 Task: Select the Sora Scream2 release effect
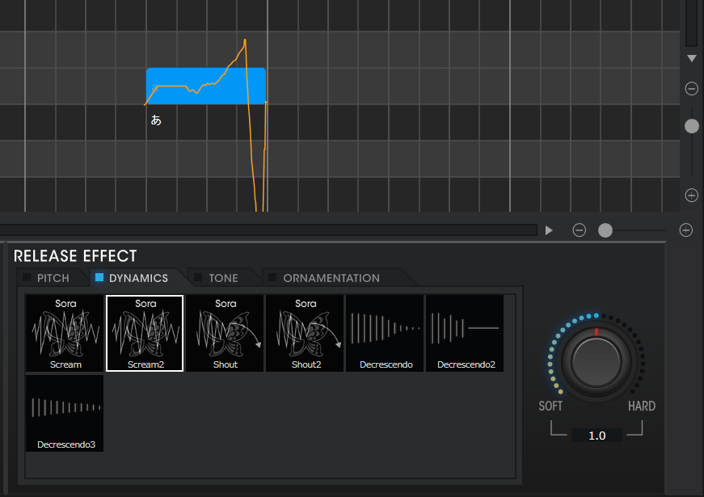(145, 333)
